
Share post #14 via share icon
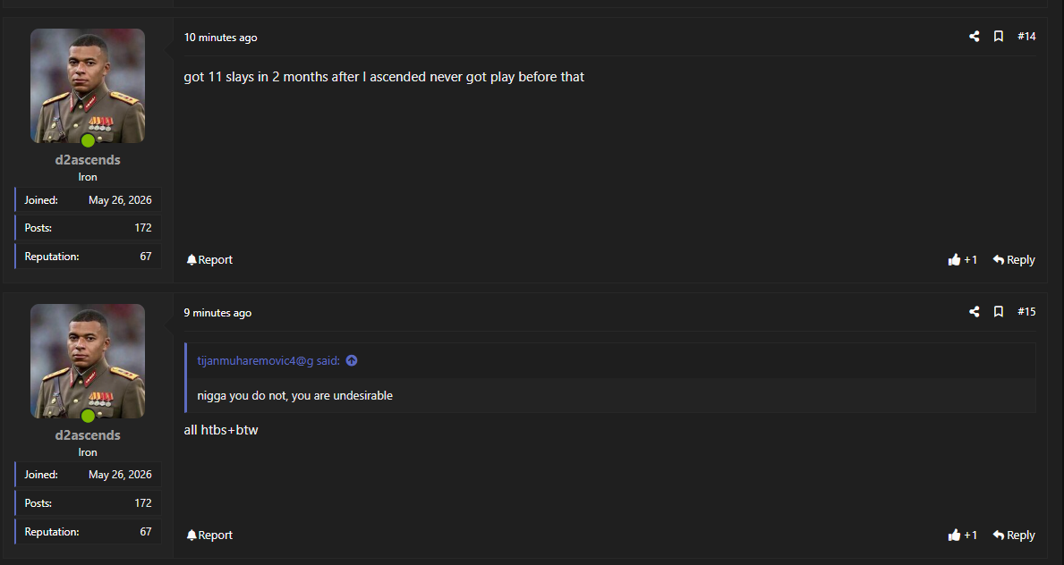pyautogui.click(x=975, y=37)
